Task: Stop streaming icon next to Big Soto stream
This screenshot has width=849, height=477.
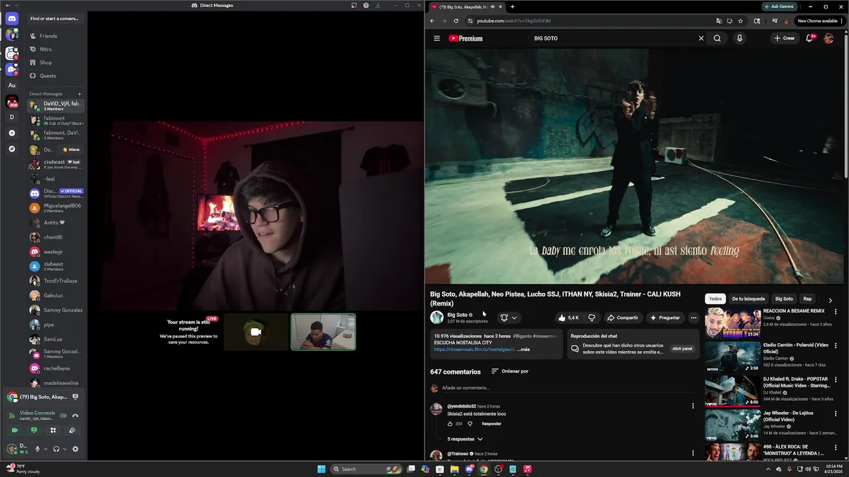Action: coord(75,397)
